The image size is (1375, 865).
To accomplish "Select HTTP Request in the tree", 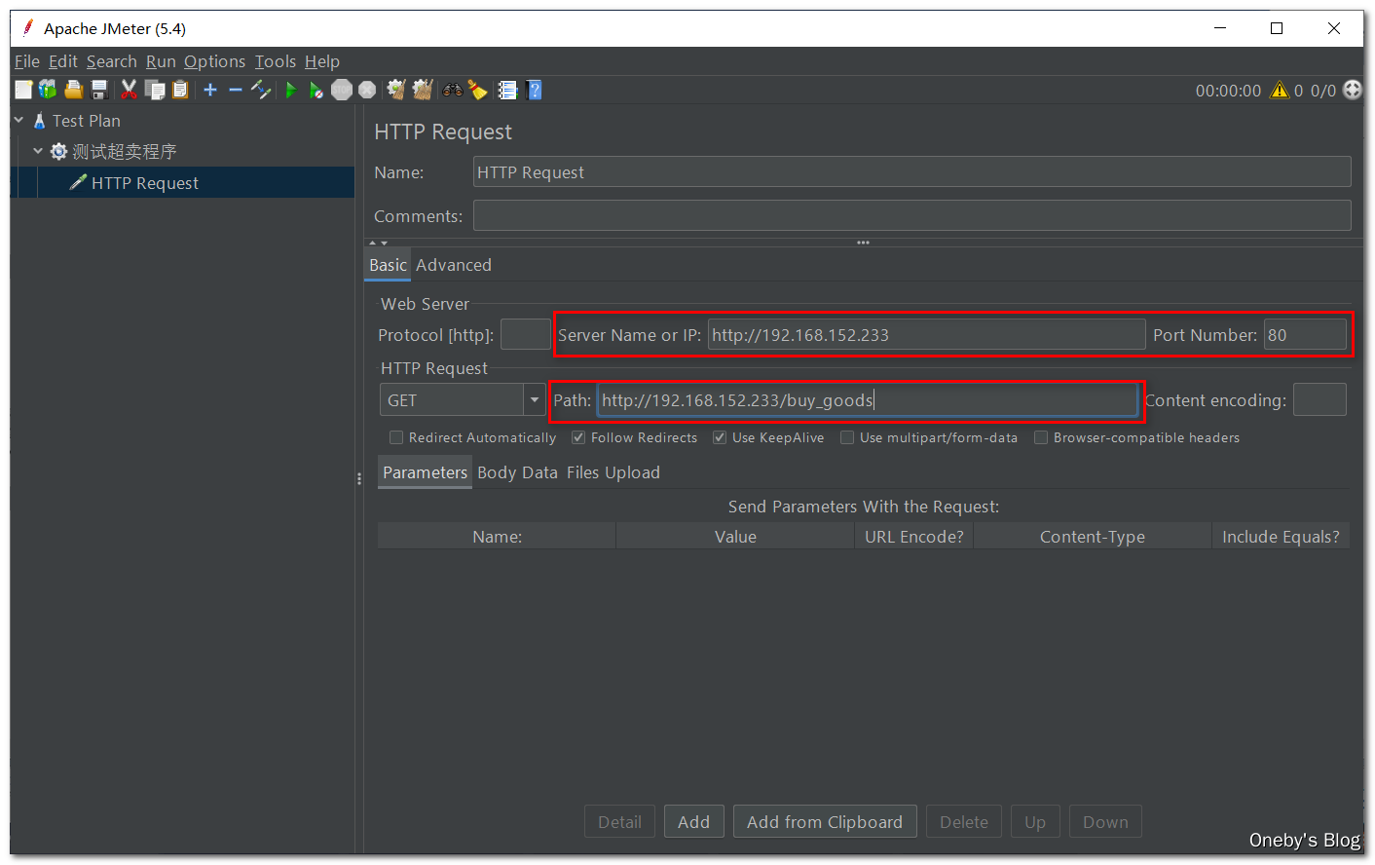I will 145,183.
